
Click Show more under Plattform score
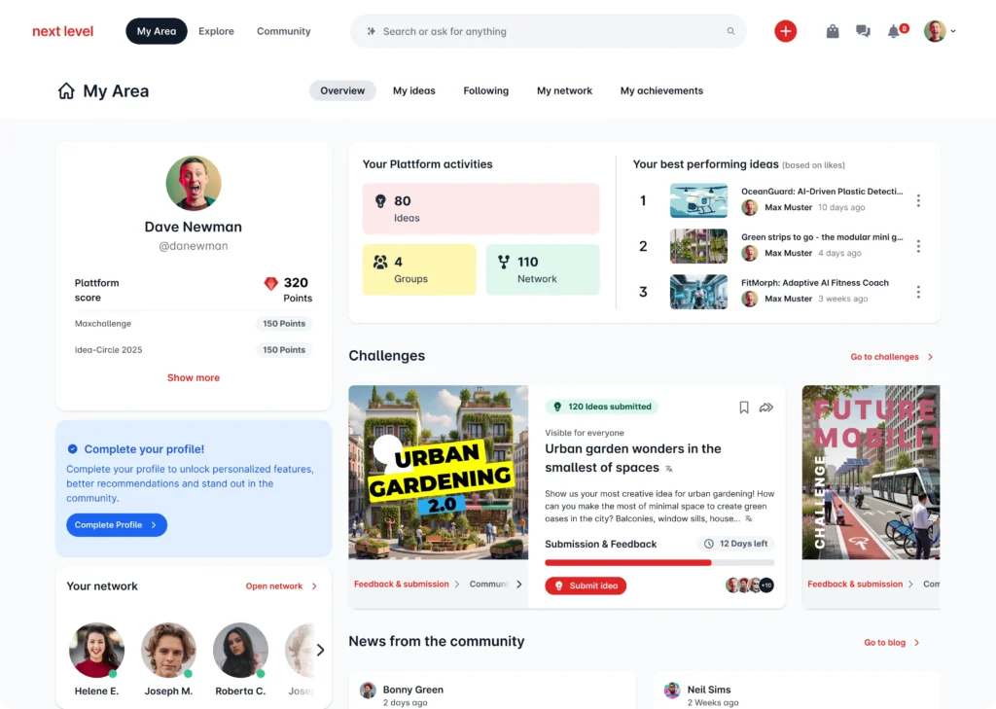[193, 377]
